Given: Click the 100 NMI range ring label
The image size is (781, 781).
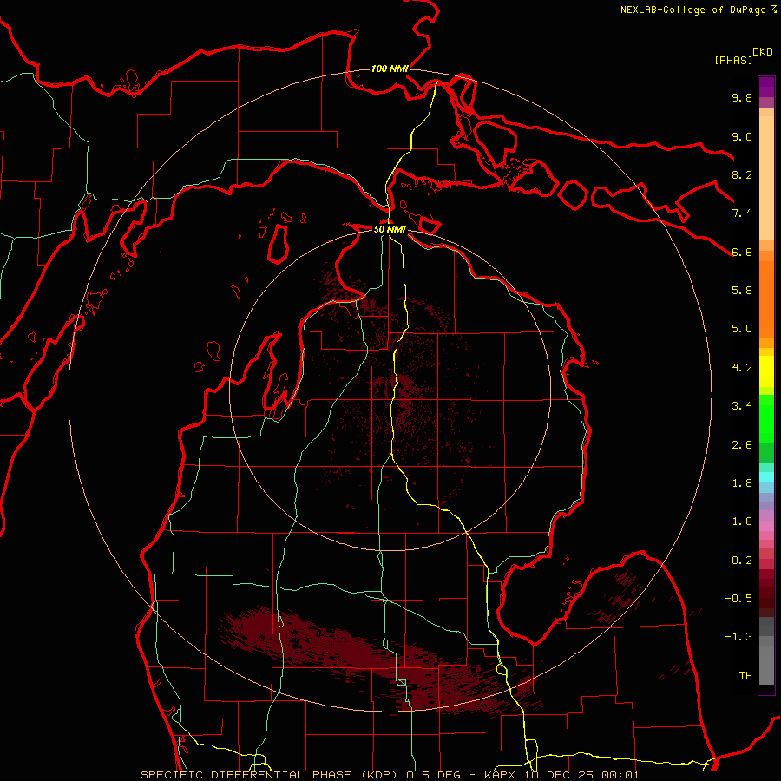Looking at the screenshot, I should point(390,69).
